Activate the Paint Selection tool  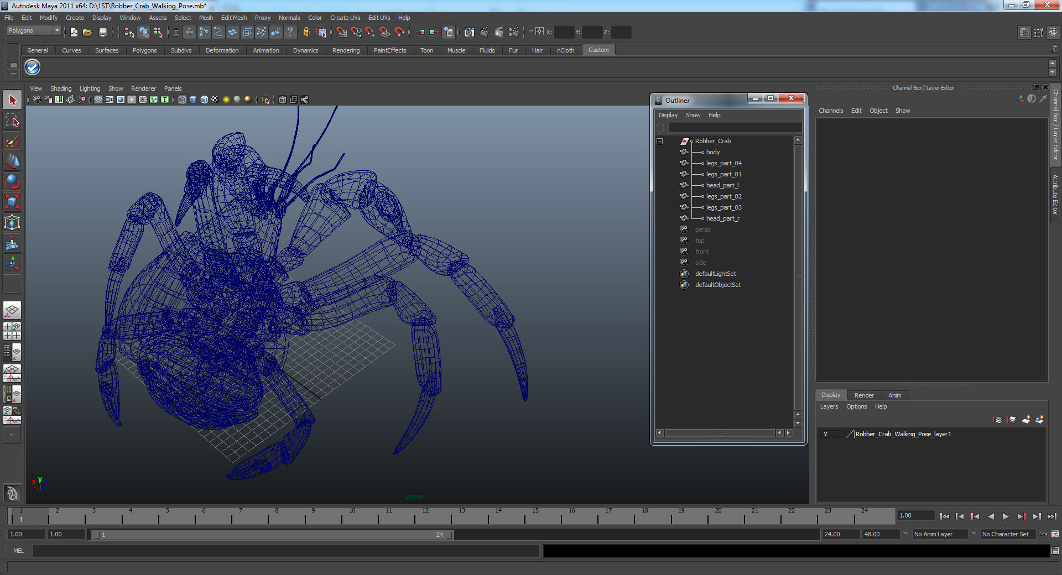(12, 142)
